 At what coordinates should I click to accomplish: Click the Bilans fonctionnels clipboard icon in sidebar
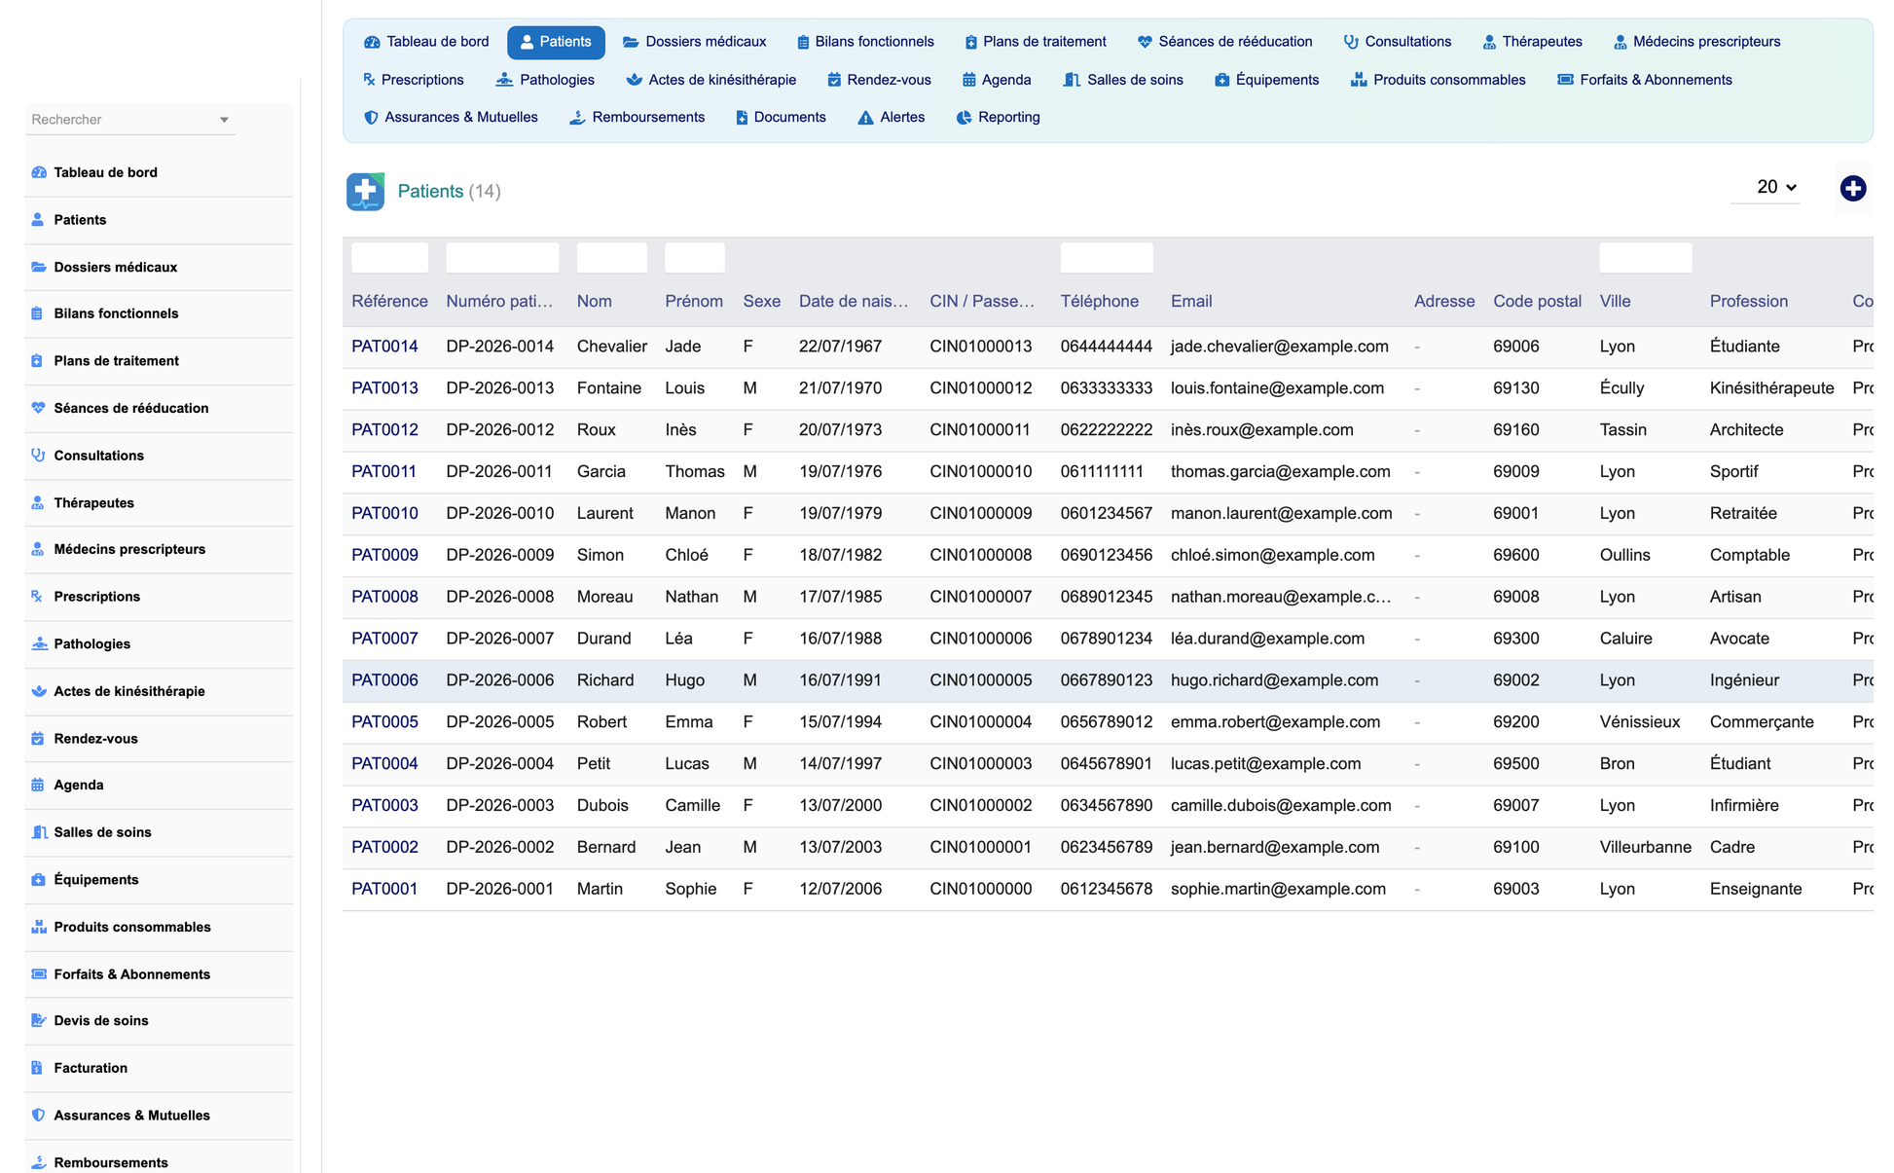coord(37,313)
